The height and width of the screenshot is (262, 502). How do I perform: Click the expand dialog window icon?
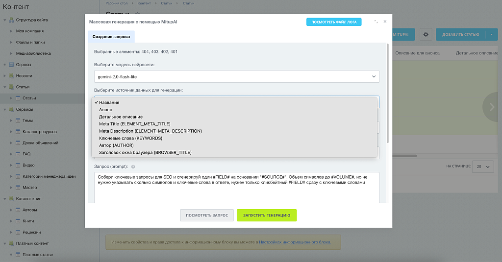tap(376, 22)
